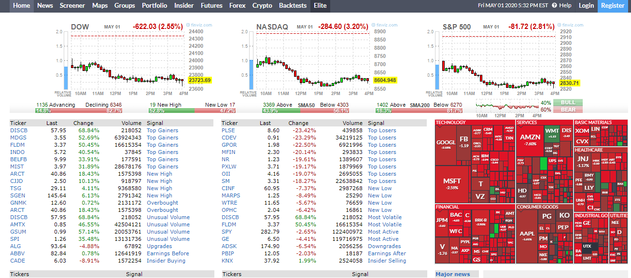Screen dimensions: 631x278
Task: Open the Futures page
Action: [211, 6]
